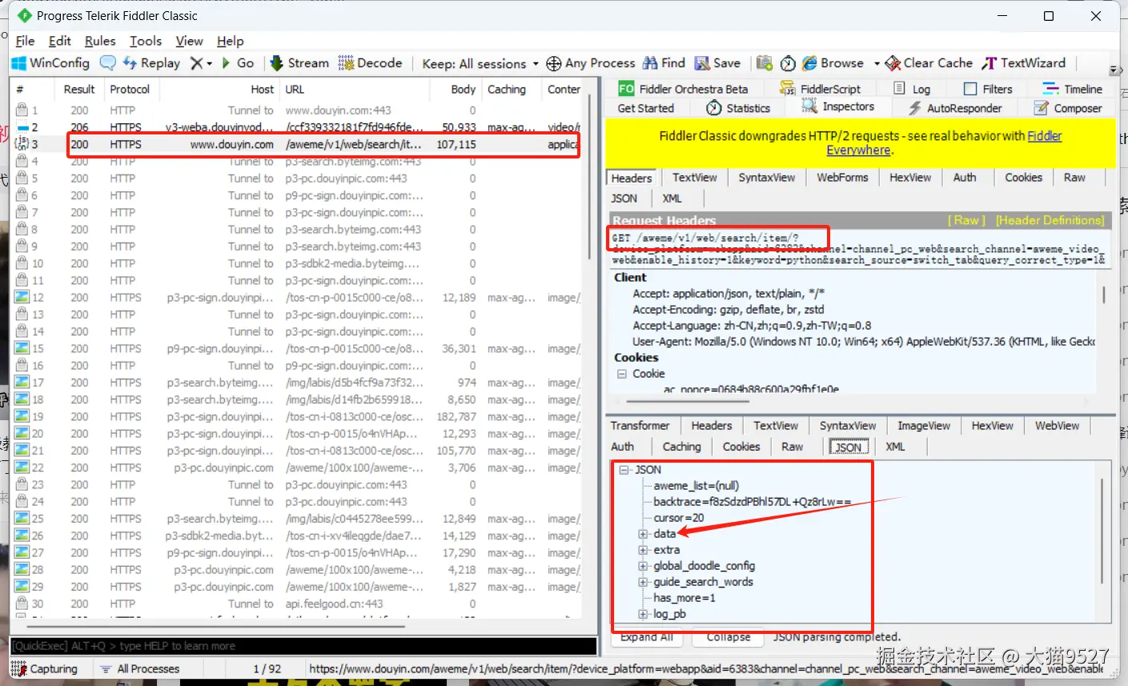
Task: Select session 30 api.feelgood.cn:443 row
Action: pos(296,604)
